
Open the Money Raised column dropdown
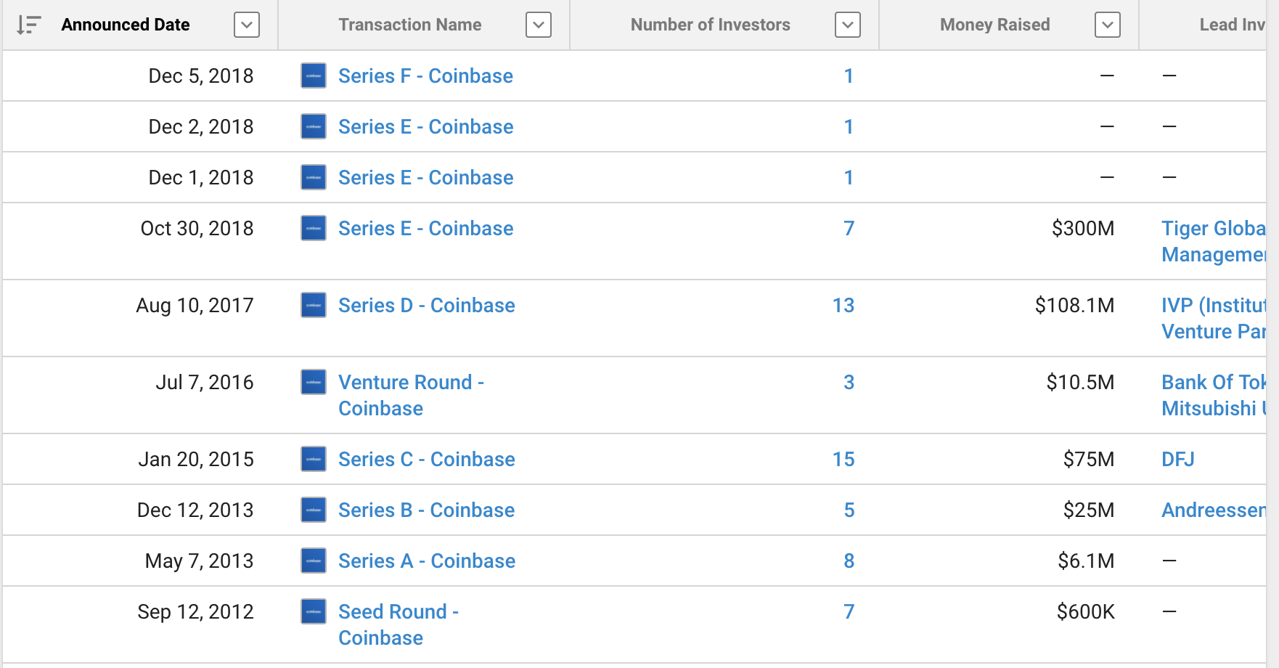point(1108,25)
